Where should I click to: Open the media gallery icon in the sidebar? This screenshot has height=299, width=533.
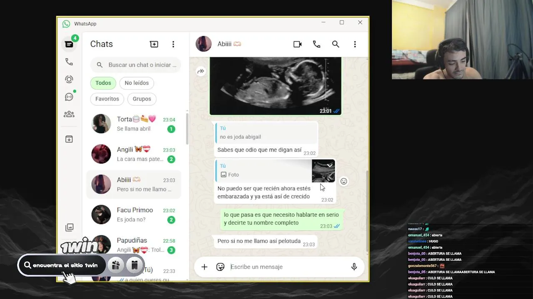[x=69, y=227]
